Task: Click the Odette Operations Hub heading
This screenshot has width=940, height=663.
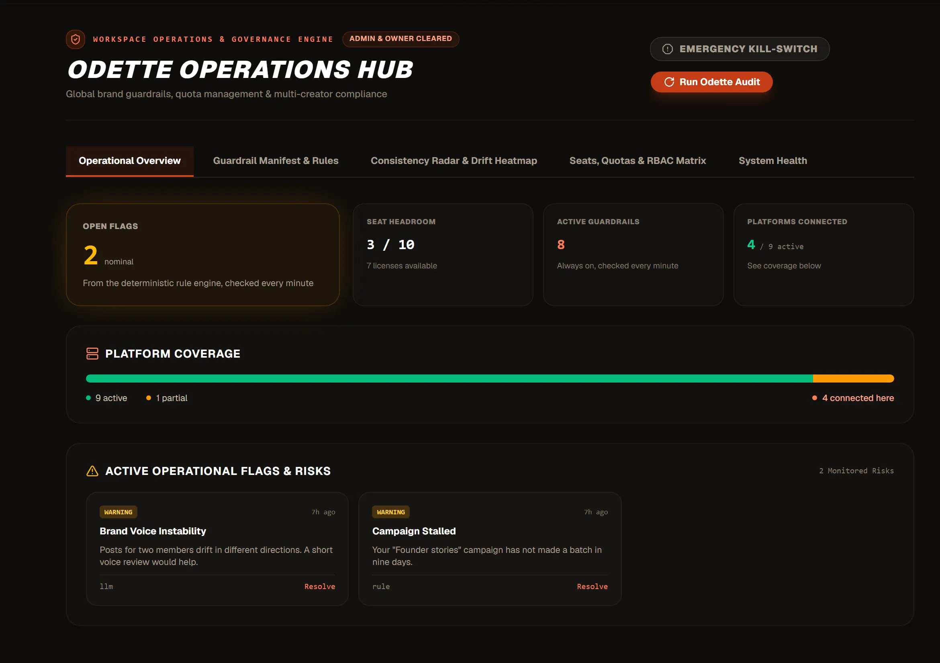Action: (240, 69)
